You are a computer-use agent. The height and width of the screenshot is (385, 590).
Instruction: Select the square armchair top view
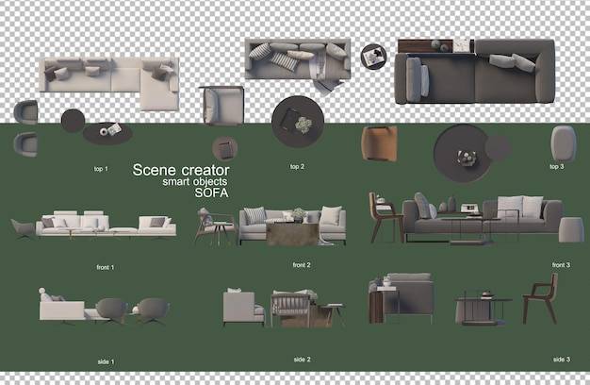click(222, 106)
